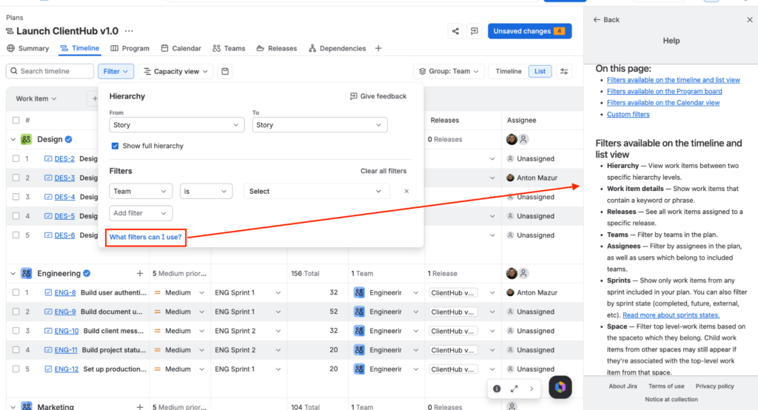Click the expand fullscreen arrows icon
The width and height of the screenshot is (758, 410).
pos(514,389)
